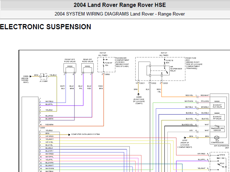
Task: Click the "UP/DN" switch label
Action: pos(222,155)
